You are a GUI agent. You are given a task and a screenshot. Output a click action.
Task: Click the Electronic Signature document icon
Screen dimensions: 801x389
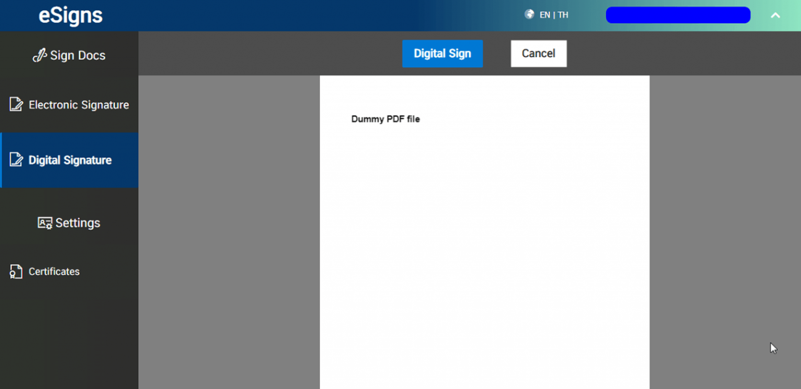[x=16, y=104]
